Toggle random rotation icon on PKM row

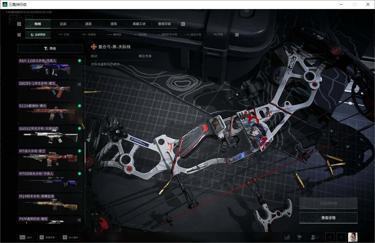tap(79, 220)
